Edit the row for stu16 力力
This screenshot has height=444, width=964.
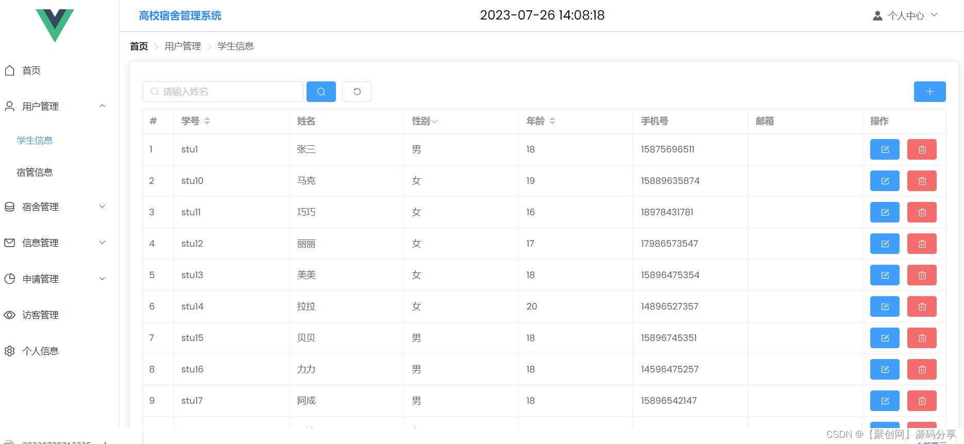(x=885, y=369)
